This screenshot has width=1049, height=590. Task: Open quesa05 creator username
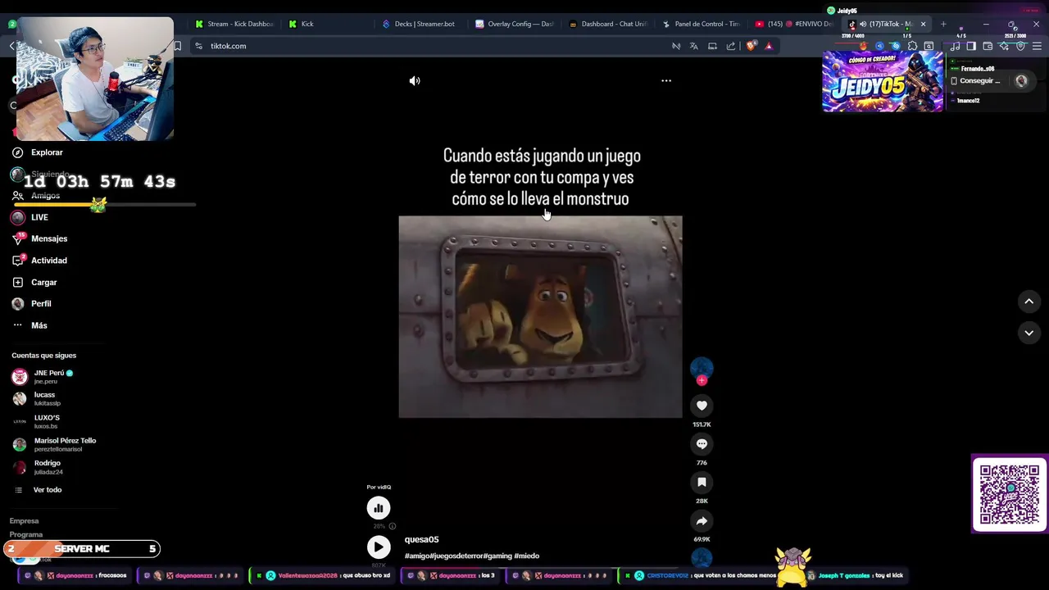pos(421,539)
